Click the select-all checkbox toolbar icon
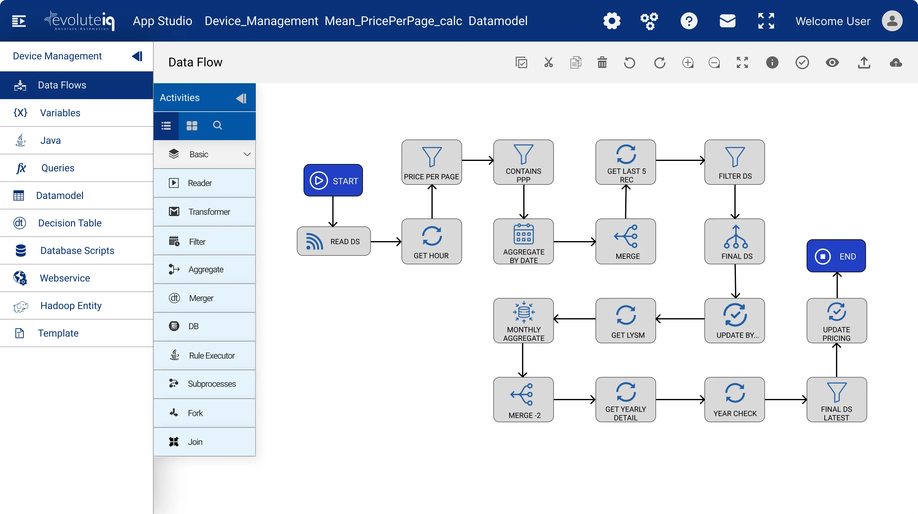918x514 pixels. pyautogui.click(x=521, y=63)
